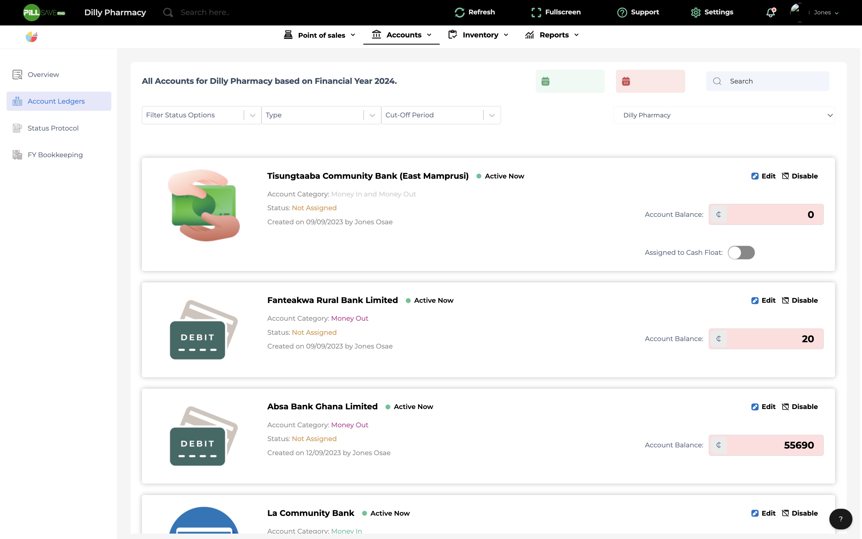The image size is (862, 539).
Task: Click the Edit pencil icon for Tisungtaaba bank
Action: pyautogui.click(x=755, y=176)
